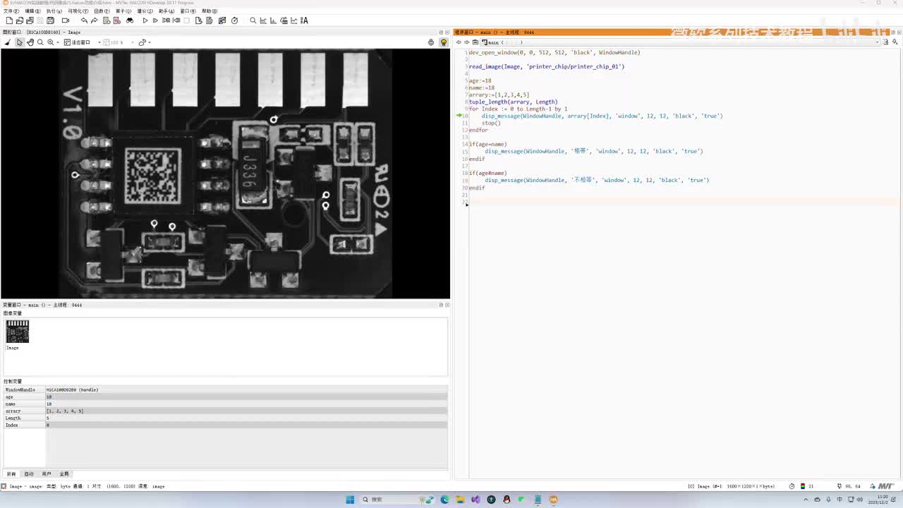Click the Run program play icon
This screenshot has width=903, height=508.
(145, 20)
